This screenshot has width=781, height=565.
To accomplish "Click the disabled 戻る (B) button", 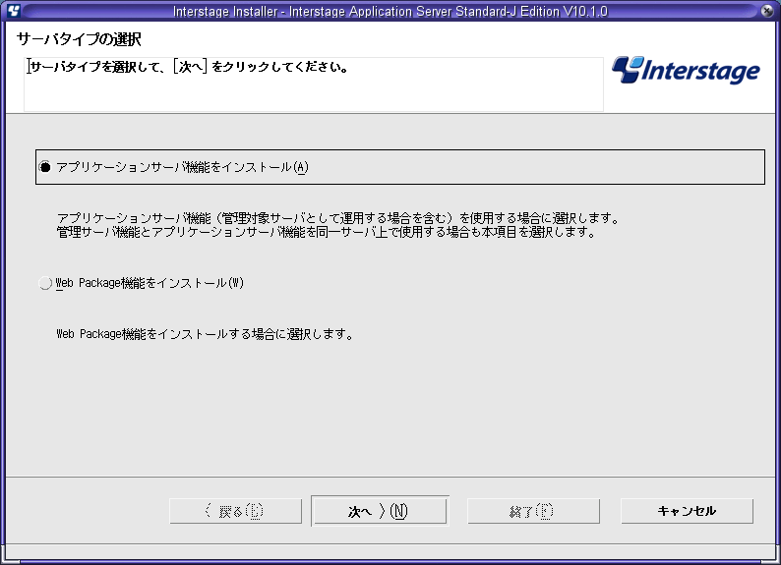I will click(236, 511).
